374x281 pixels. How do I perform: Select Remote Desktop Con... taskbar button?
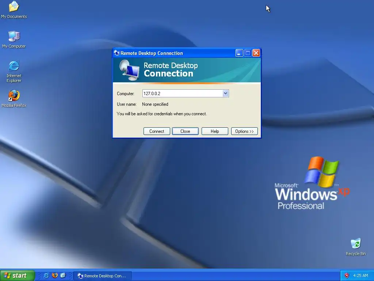pos(103,276)
